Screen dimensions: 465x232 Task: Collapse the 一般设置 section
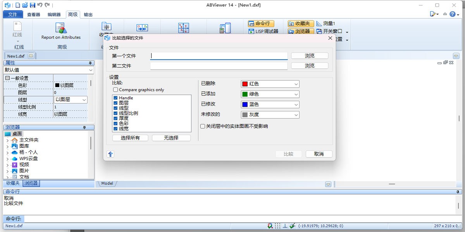[7, 78]
